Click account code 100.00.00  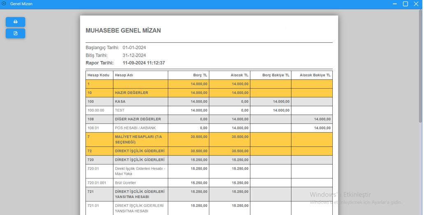(96, 111)
